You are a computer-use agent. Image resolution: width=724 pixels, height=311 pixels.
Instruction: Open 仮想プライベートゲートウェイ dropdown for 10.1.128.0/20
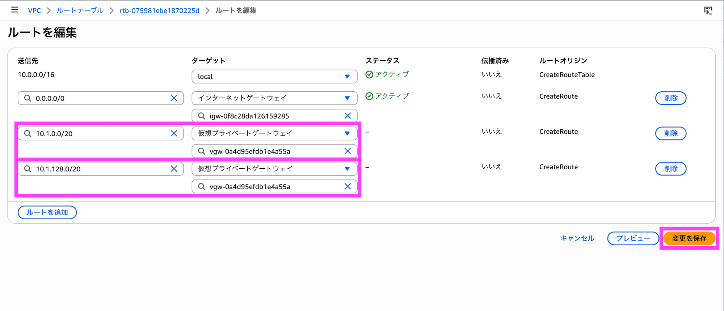pos(274,169)
